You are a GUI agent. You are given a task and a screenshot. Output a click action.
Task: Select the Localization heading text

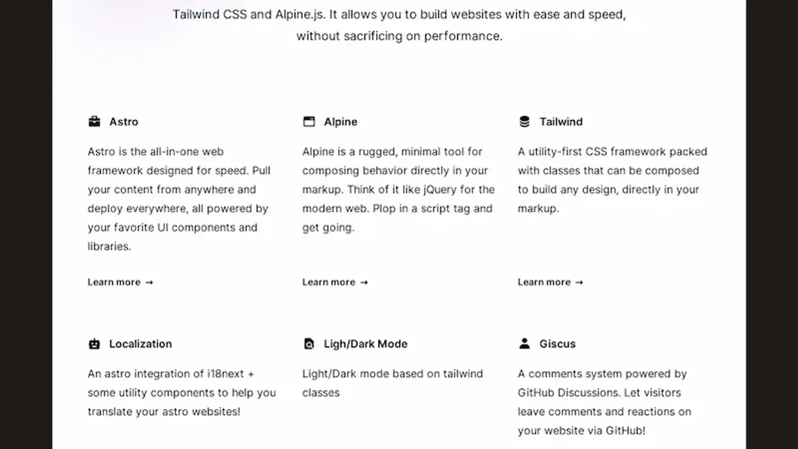(x=141, y=344)
